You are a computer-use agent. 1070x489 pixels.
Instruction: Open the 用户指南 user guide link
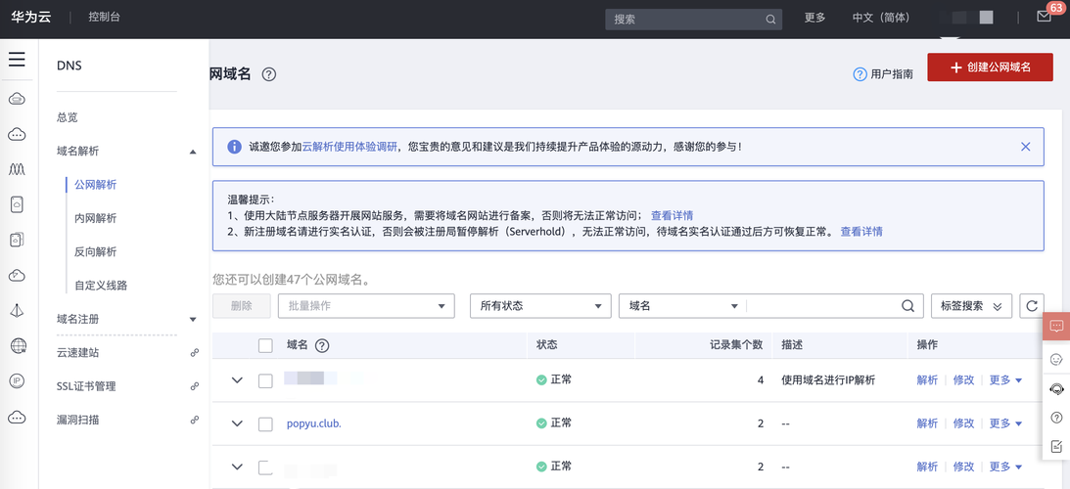(x=884, y=74)
